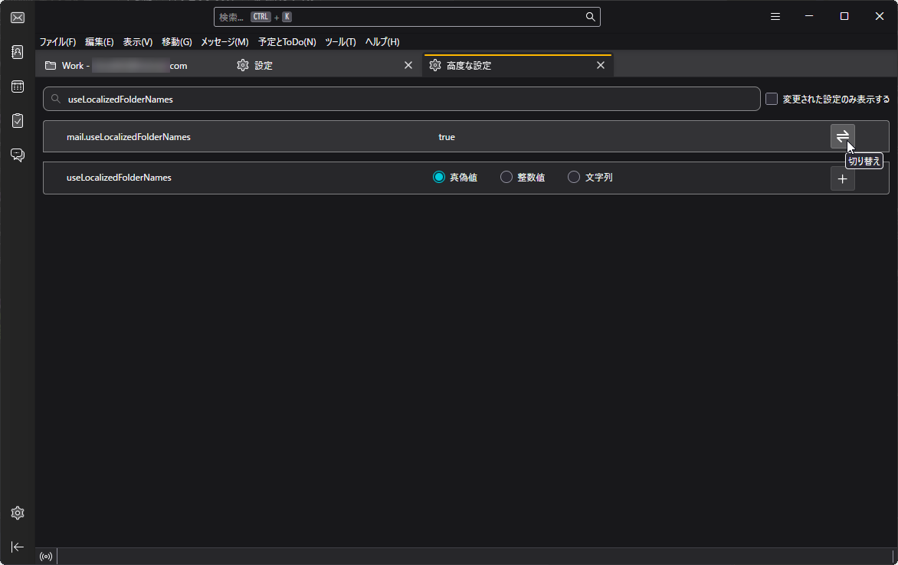Enable the 変更された設定のみ表示する checkbox
Screen dimensions: 898x565
(771, 99)
